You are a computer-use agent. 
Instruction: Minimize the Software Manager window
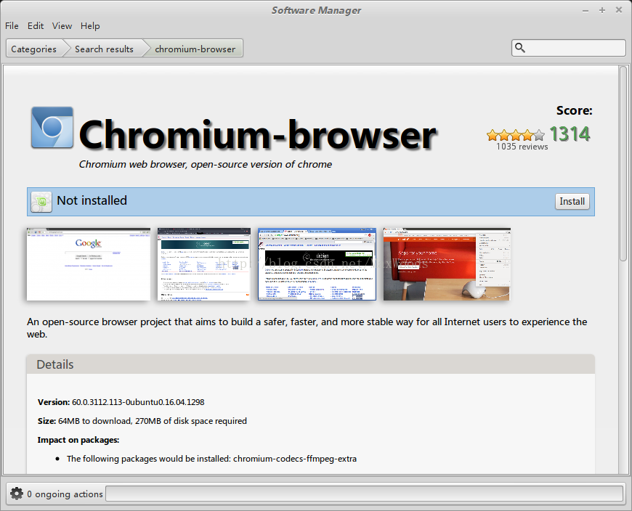pos(586,10)
